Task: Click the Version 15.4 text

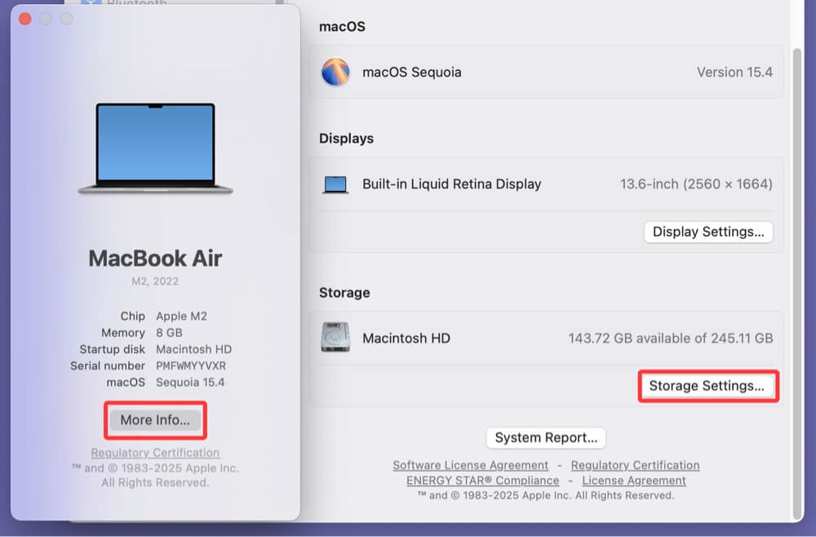Action: (734, 72)
